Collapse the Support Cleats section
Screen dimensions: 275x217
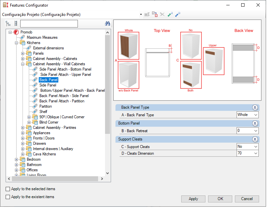tap(255, 139)
